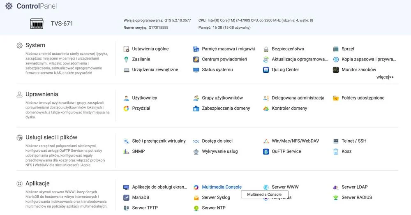The width and height of the screenshot is (411, 215).
Task: Open the Przydział quota icon
Action: (126, 109)
